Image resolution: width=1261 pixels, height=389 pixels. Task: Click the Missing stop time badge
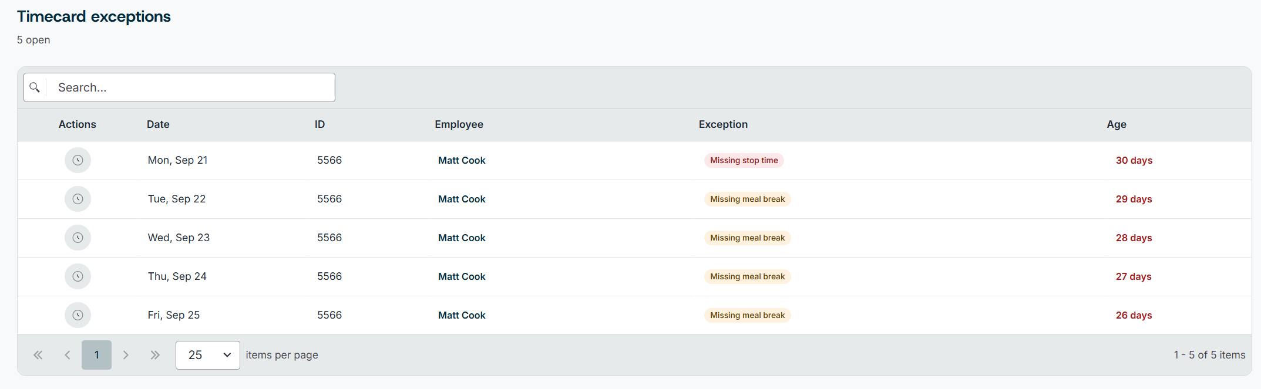(x=744, y=160)
